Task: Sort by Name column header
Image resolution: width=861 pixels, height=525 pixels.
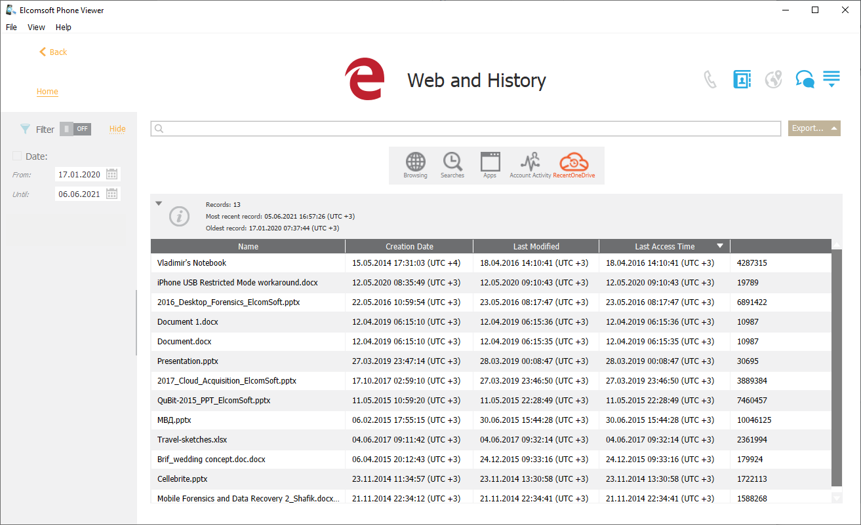Action: click(248, 246)
